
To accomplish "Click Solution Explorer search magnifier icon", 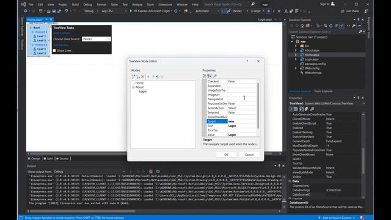I will [x=360, y=32].
